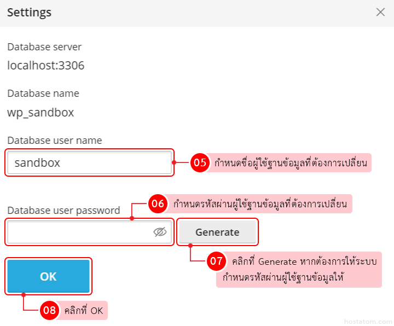Click the Database user password label
Screen dimensions: 394x326
(x=63, y=211)
